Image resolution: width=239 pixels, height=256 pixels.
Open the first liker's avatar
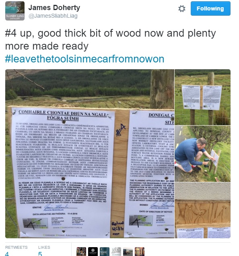pyautogui.click(x=81, y=252)
